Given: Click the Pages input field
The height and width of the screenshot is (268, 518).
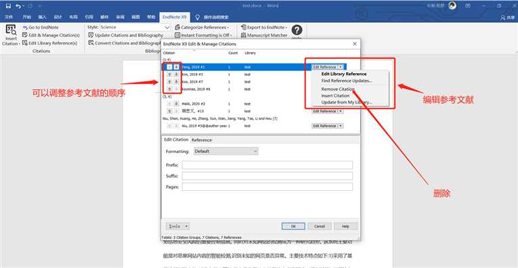Looking at the screenshot, I should coord(267,187).
